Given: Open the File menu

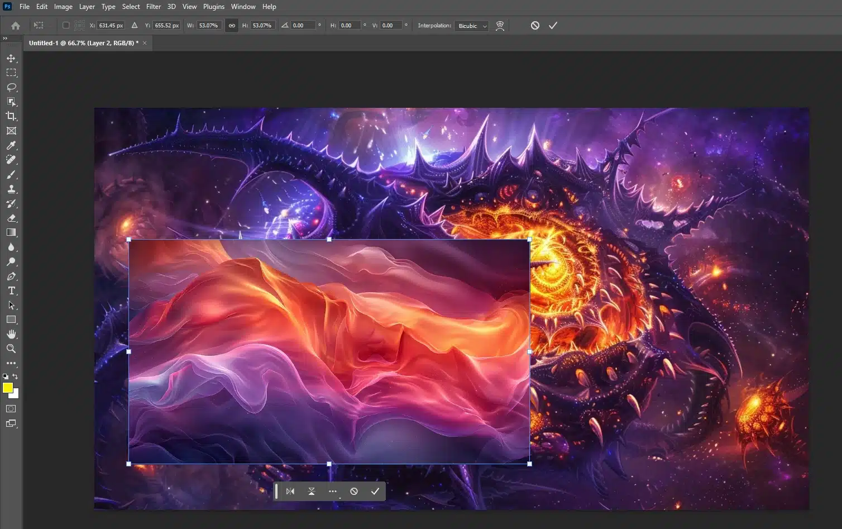Looking at the screenshot, I should [25, 7].
